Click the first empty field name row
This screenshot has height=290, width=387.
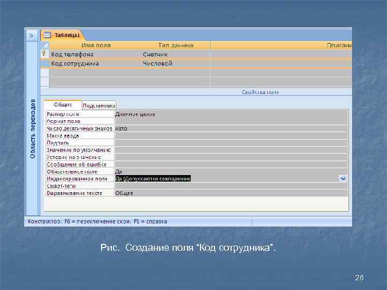coord(96,73)
